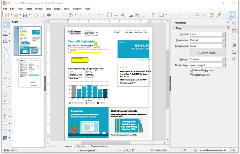Click the zoom slider in status bar
Image resolution: width=240 pixels, height=154 pixels.
click(213, 150)
